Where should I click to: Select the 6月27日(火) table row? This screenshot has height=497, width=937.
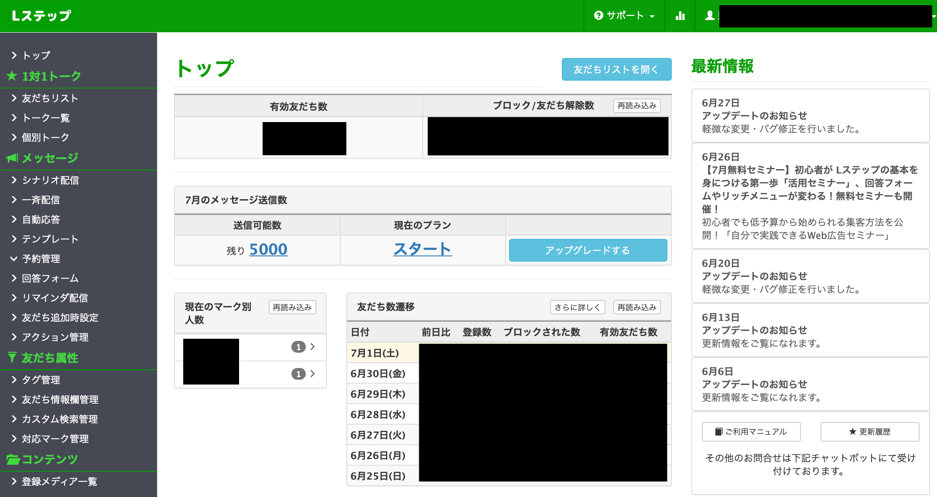[x=509, y=435]
